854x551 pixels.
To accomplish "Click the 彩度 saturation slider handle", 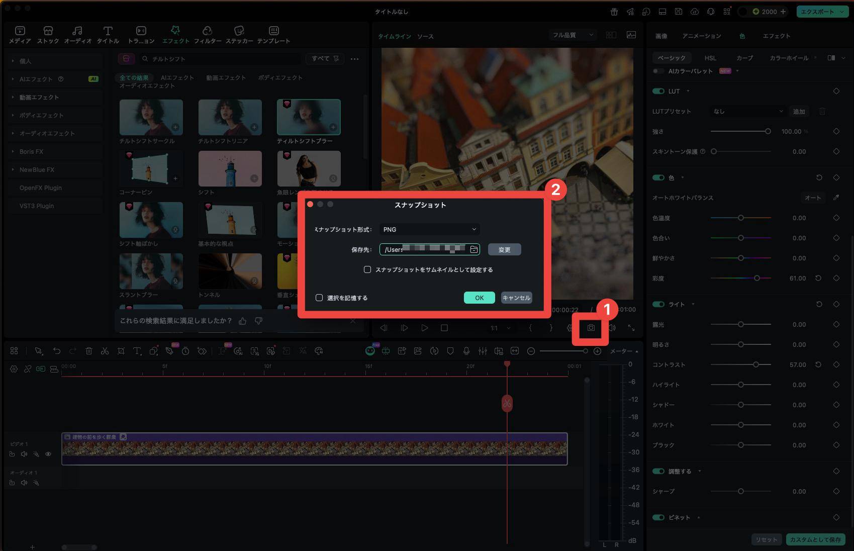I will click(x=756, y=278).
